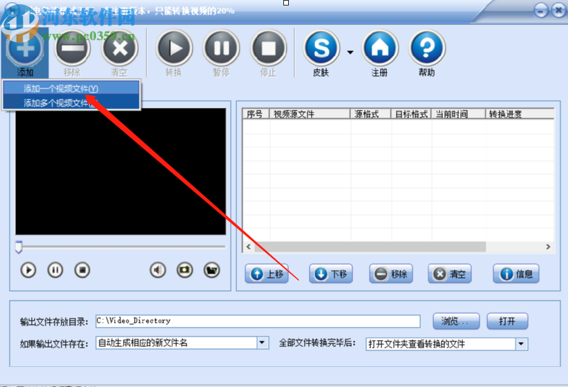The image size is (568, 387).
Task: Click the 目标格式 column header
Action: point(411,114)
